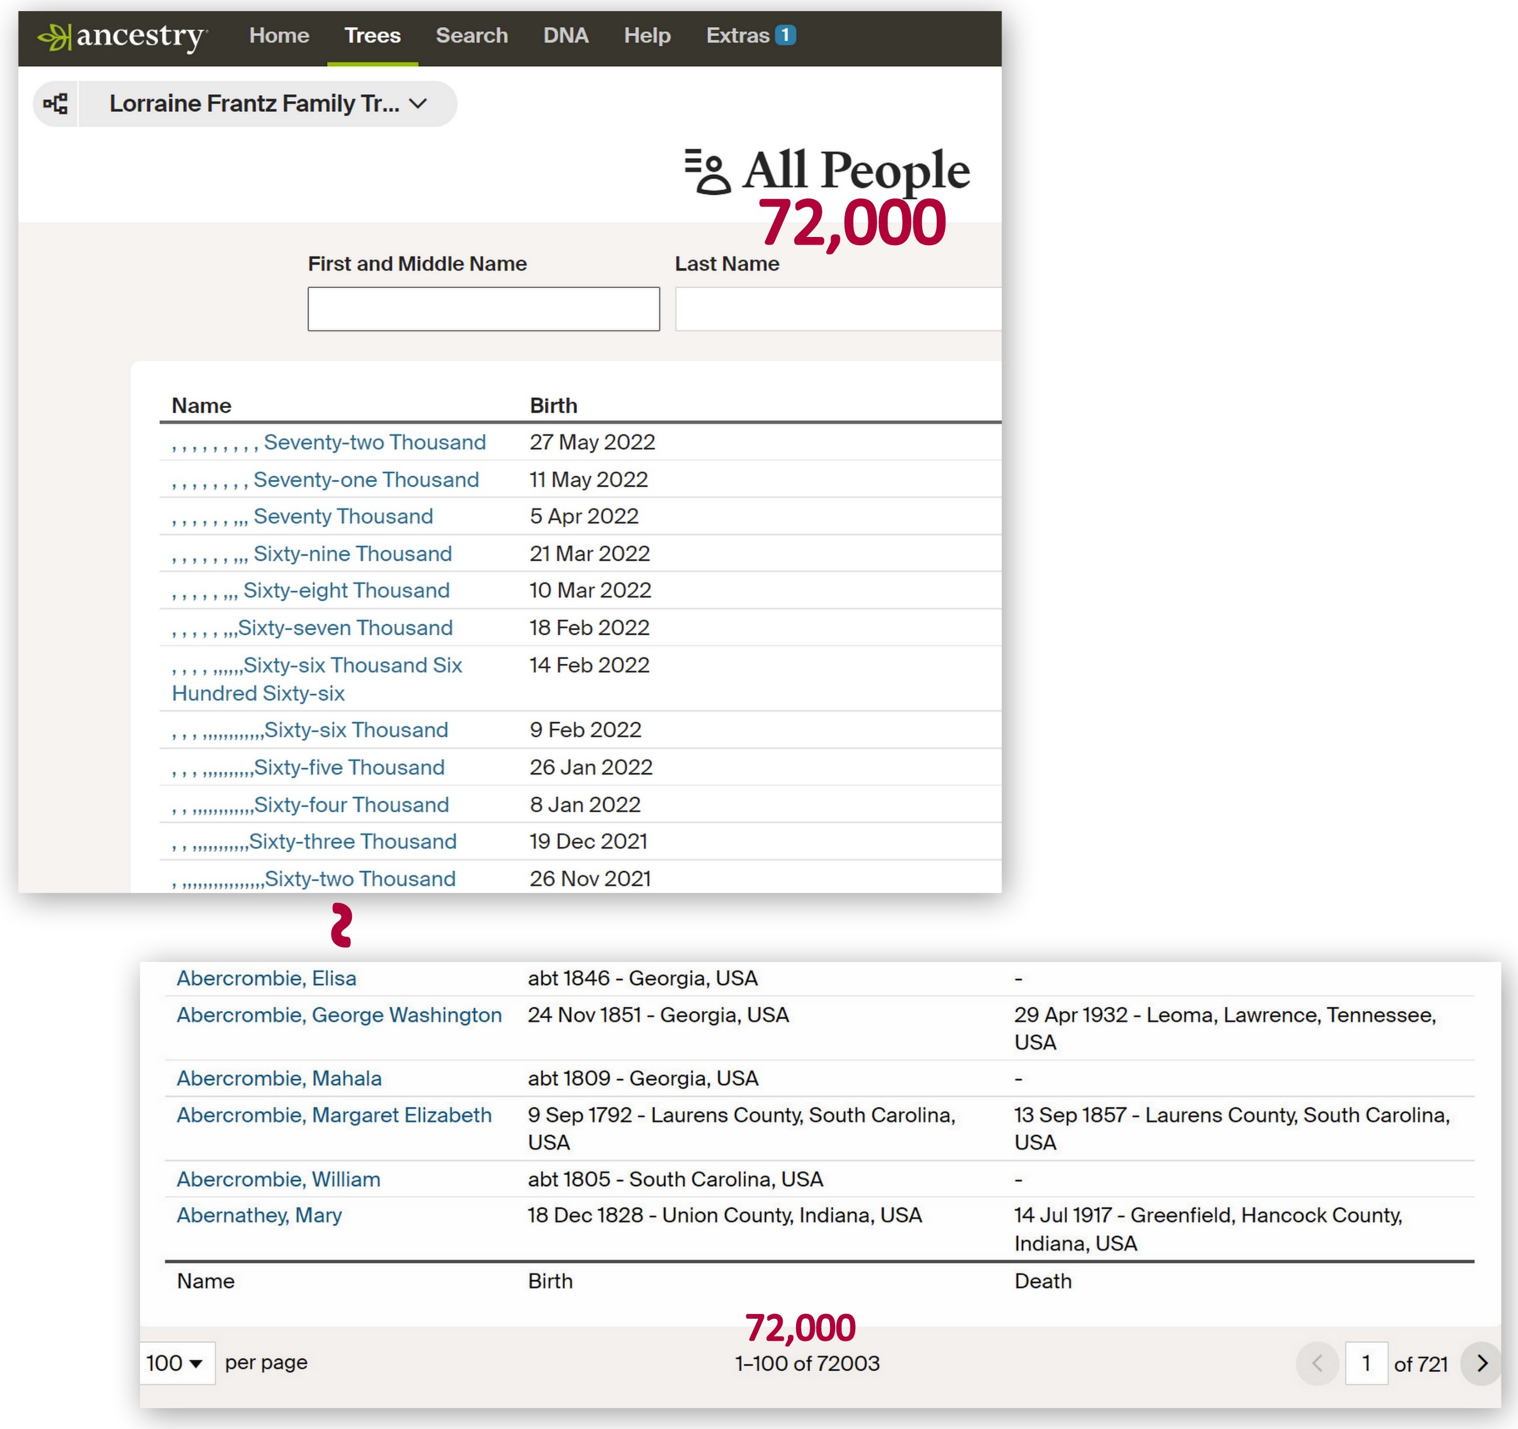
Task: Open Abercrombie, George Washington link
Action: pos(339,1015)
